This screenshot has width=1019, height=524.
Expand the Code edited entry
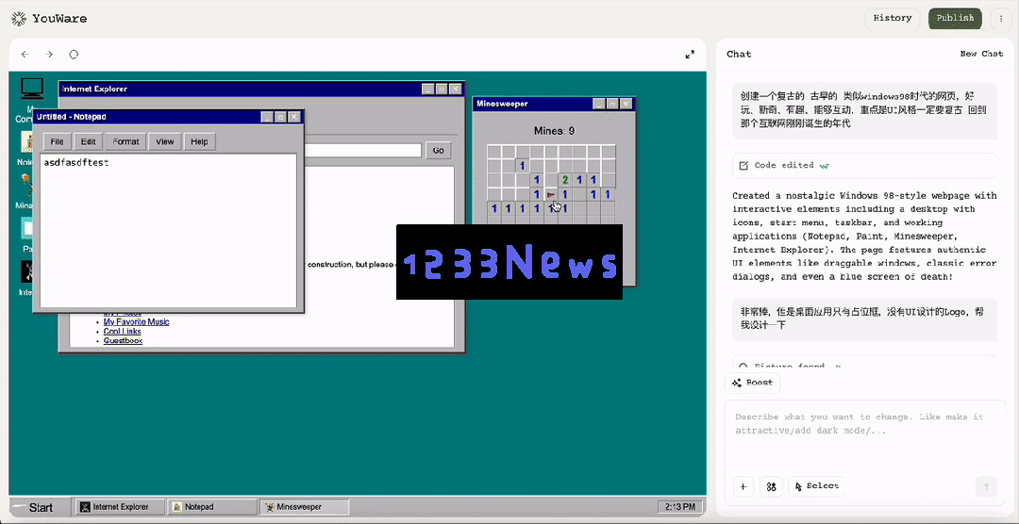pos(864,166)
